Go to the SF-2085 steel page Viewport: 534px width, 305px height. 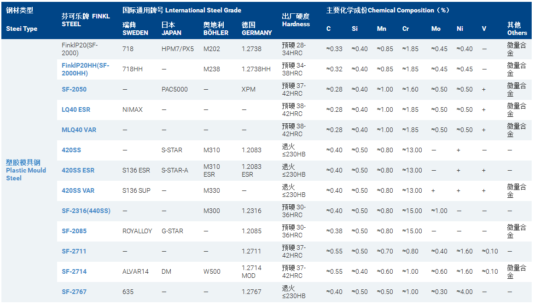(74, 231)
